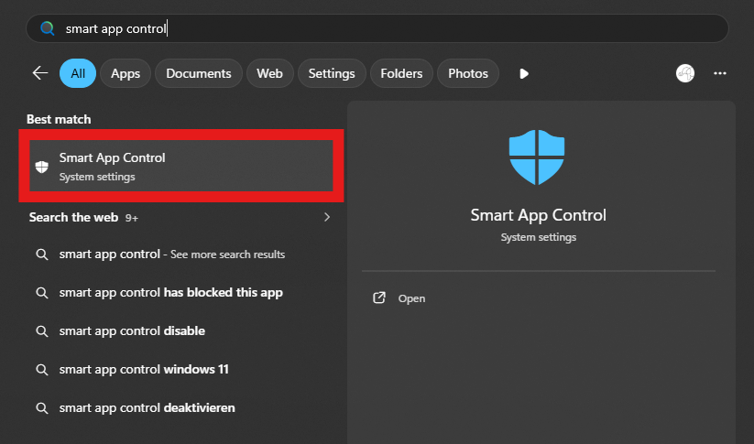Click the search magnifier icon in the search box
The width and height of the screenshot is (754, 444).
[48, 28]
